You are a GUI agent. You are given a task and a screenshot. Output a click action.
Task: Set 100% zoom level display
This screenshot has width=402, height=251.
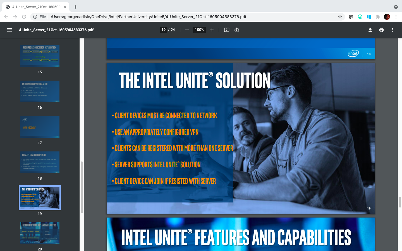199,30
